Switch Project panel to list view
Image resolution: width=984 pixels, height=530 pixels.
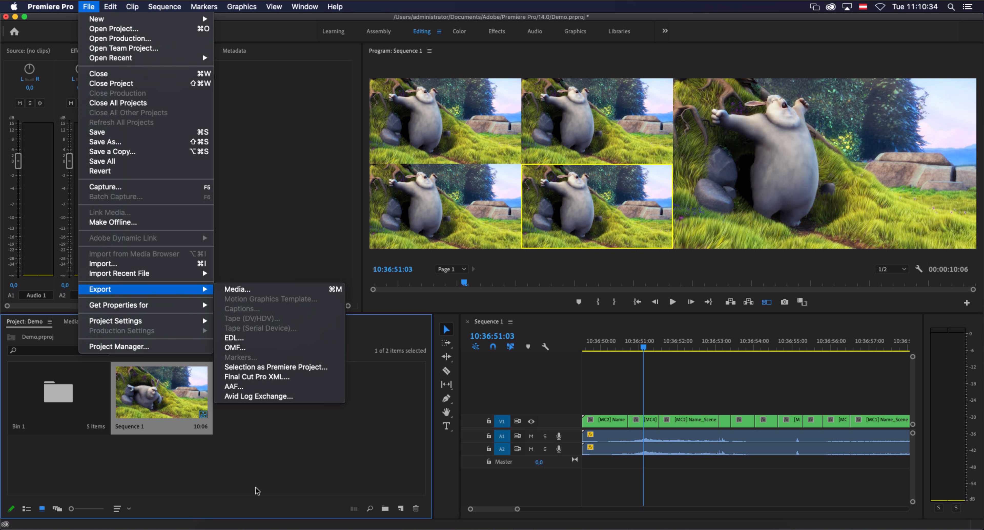pos(26,509)
